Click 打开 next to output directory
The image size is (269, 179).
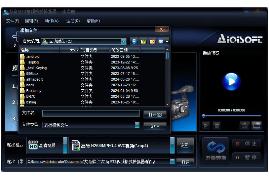coord(185,162)
